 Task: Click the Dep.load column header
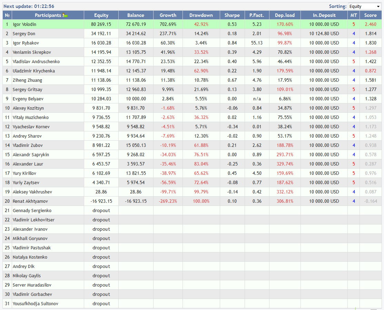click(x=285, y=15)
